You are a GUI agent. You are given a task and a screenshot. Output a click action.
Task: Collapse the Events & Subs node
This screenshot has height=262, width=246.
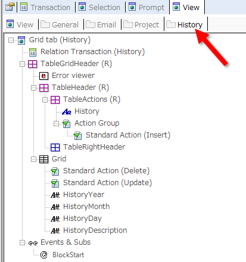(22, 243)
